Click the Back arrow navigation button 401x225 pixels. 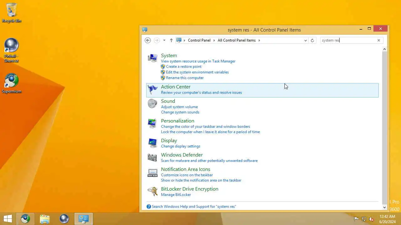(x=148, y=40)
